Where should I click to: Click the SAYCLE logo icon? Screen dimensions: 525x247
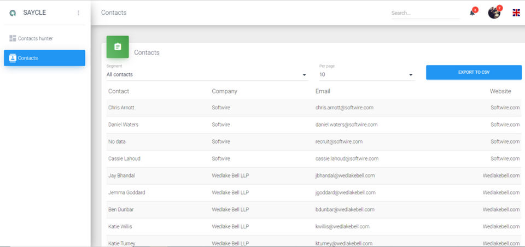[x=13, y=13]
